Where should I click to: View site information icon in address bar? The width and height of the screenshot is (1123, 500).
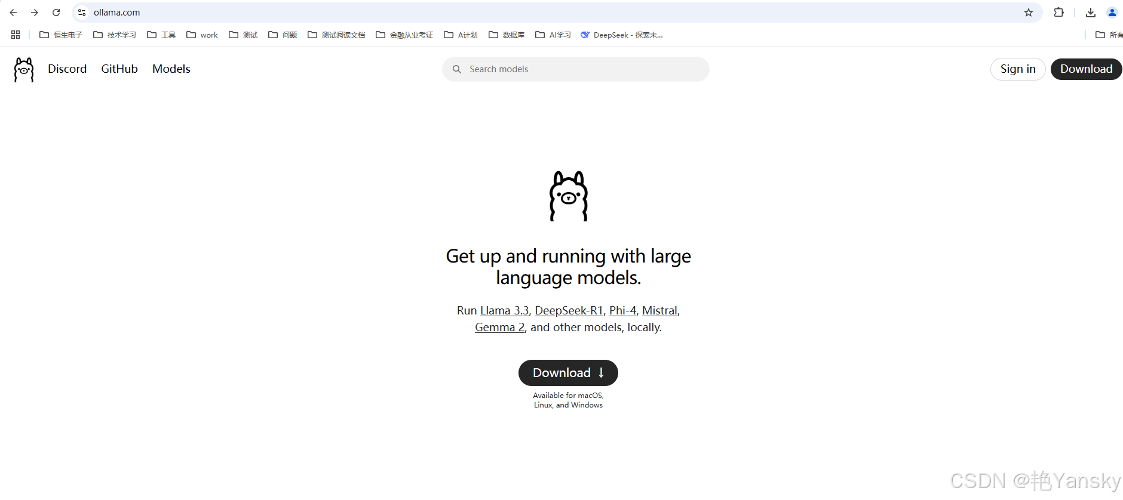tap(82, 13)
